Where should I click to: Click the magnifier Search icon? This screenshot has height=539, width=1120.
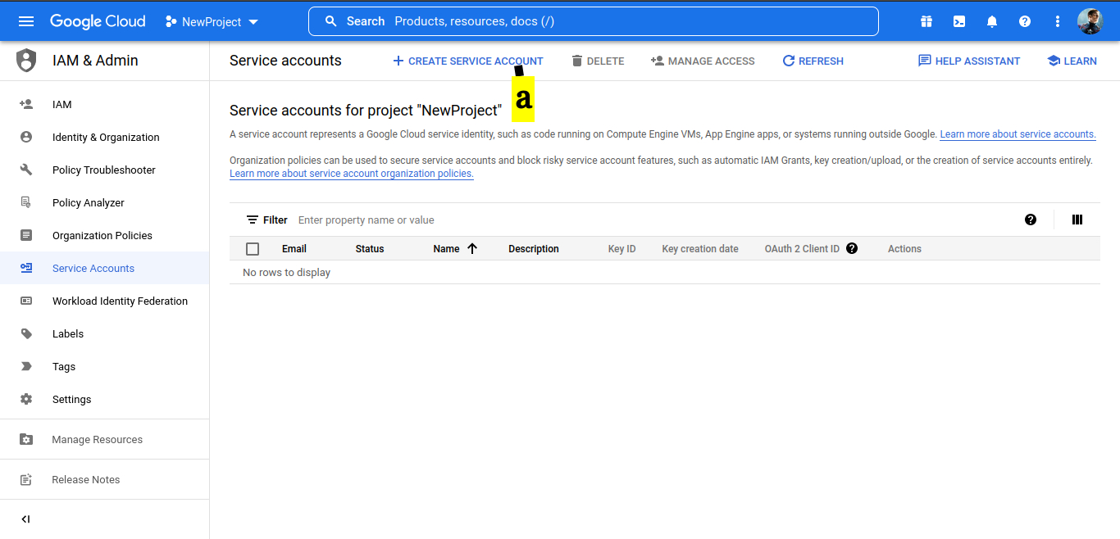[x=331, y=21]
